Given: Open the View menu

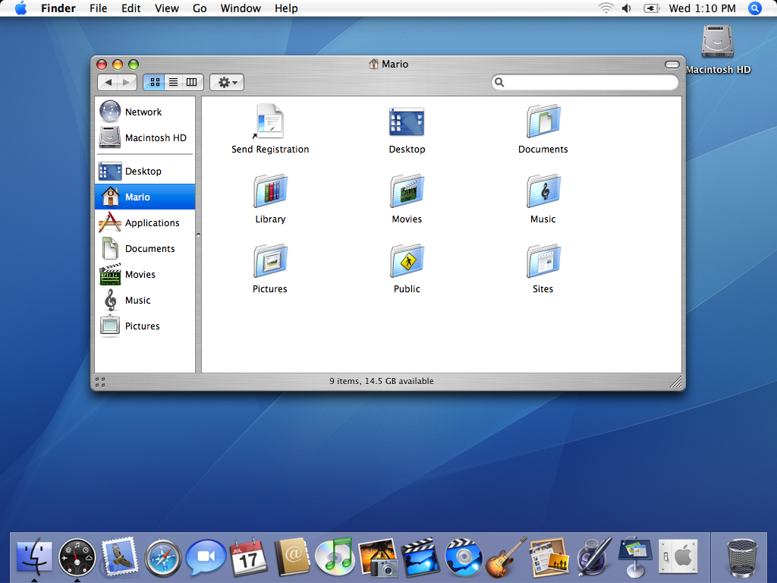Looking at the screenshot, I should [166, 8].
